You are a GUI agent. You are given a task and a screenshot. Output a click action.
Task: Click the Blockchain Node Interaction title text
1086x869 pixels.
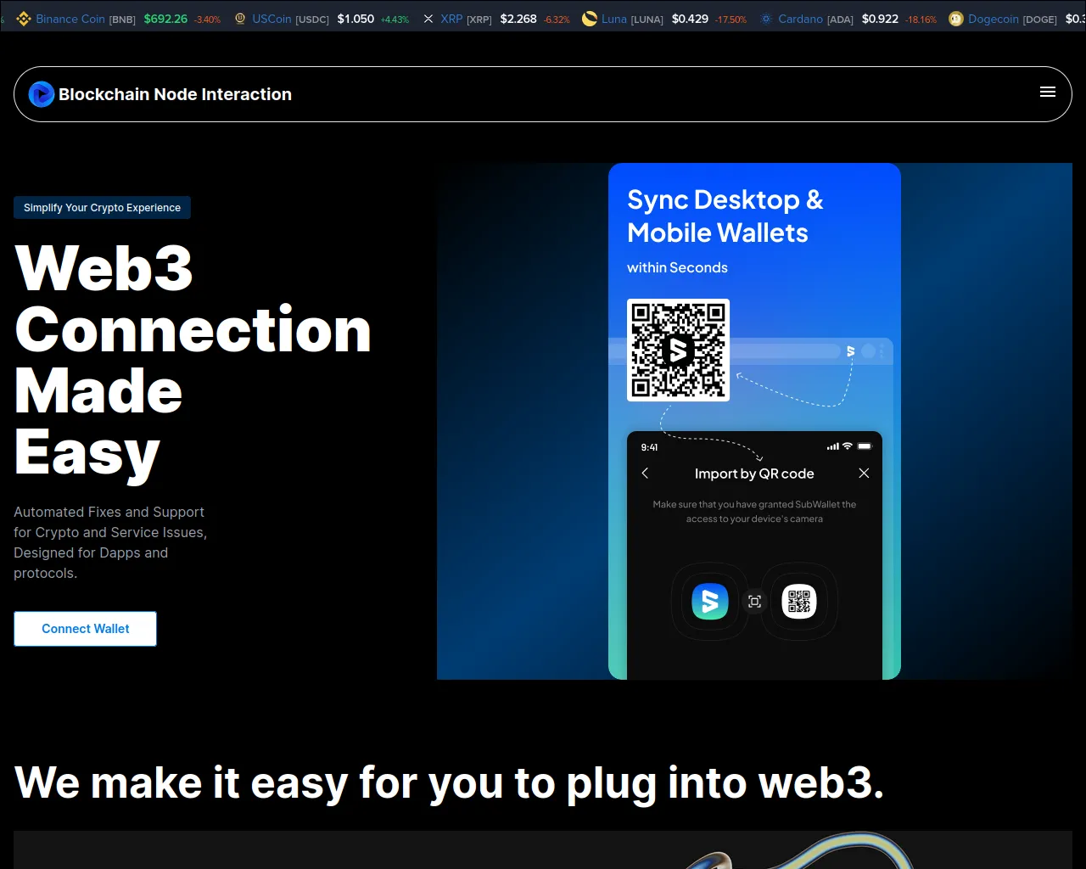175,94
